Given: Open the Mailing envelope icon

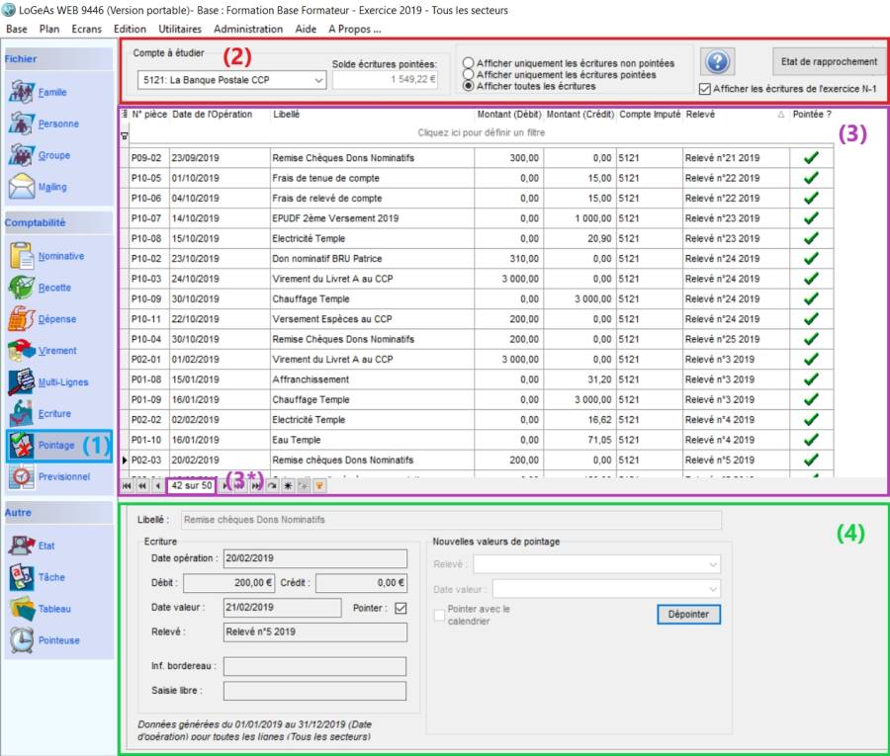Looking at the screenshot, I should point(22,187).
